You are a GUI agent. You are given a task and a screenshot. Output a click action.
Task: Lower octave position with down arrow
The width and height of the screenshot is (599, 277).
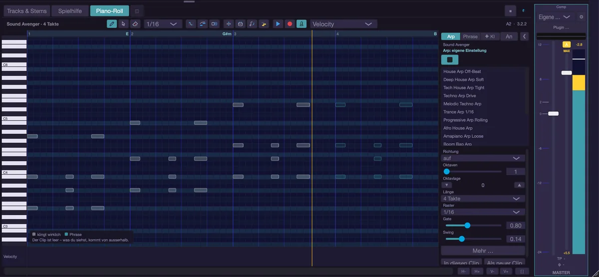448,185
